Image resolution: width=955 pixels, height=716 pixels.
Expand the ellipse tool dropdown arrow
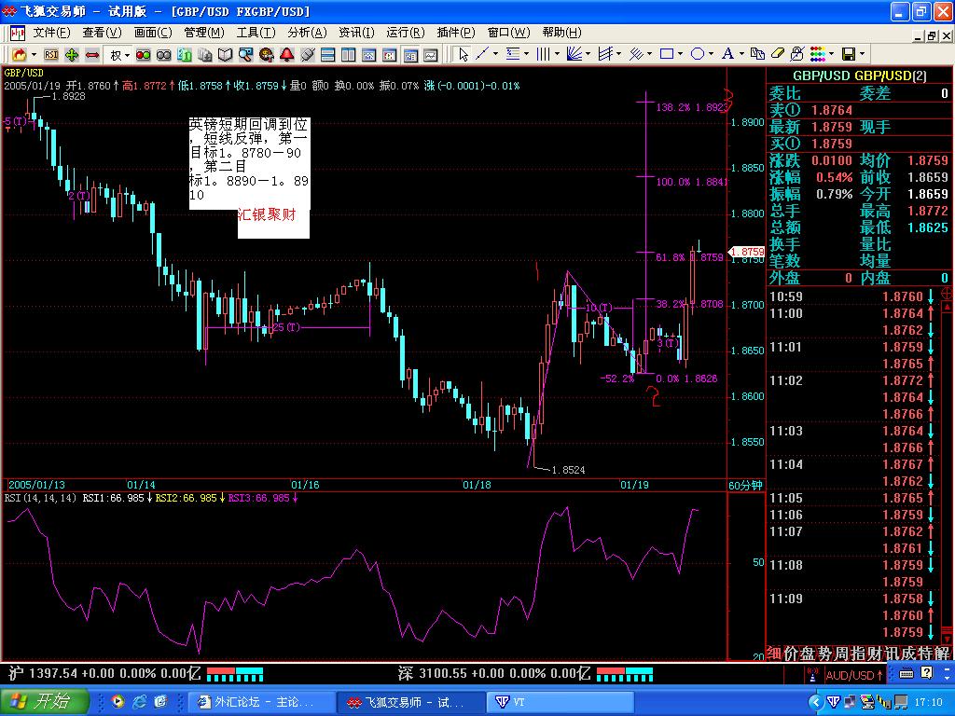711,54
